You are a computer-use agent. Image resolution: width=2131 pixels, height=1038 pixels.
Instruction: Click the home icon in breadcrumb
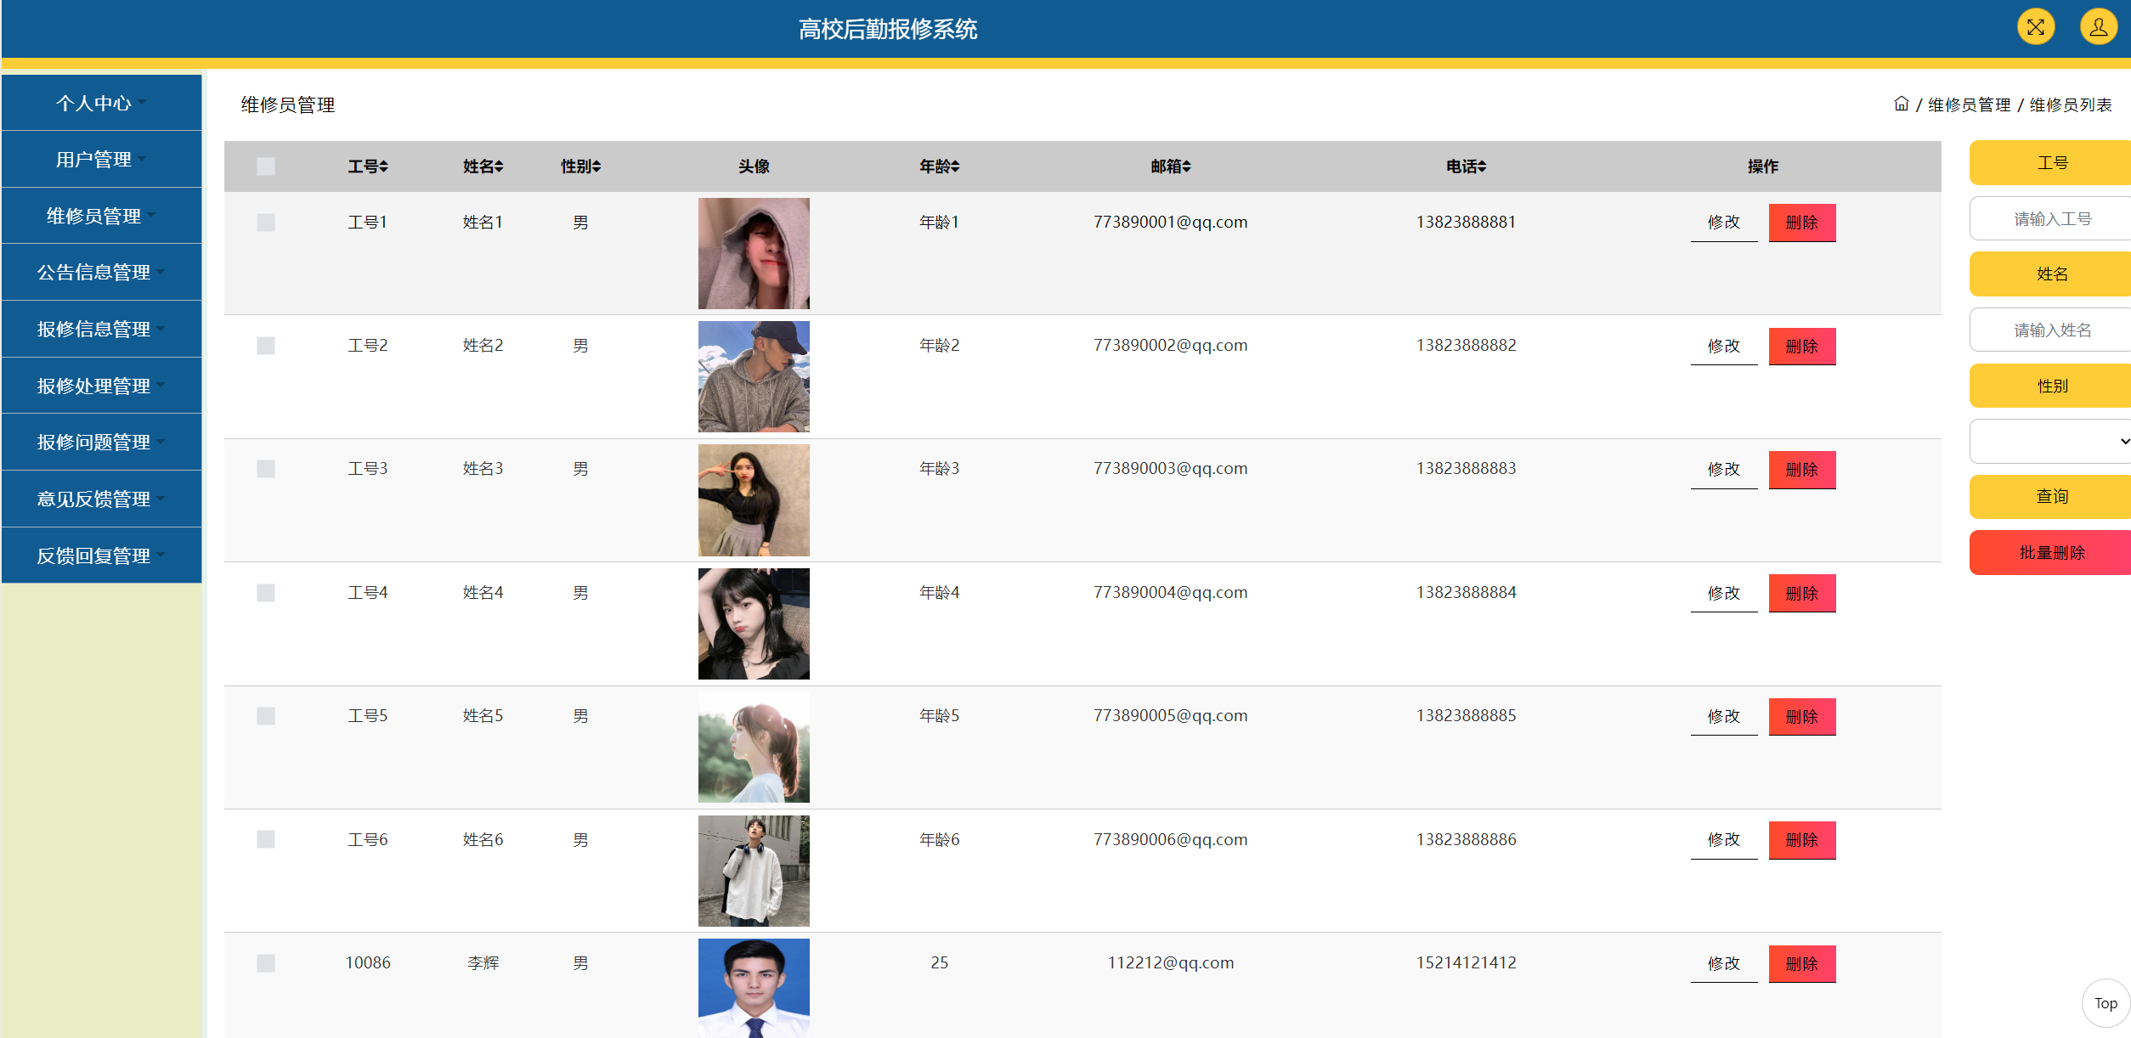pyautogui.click(x=1901, y=104)
